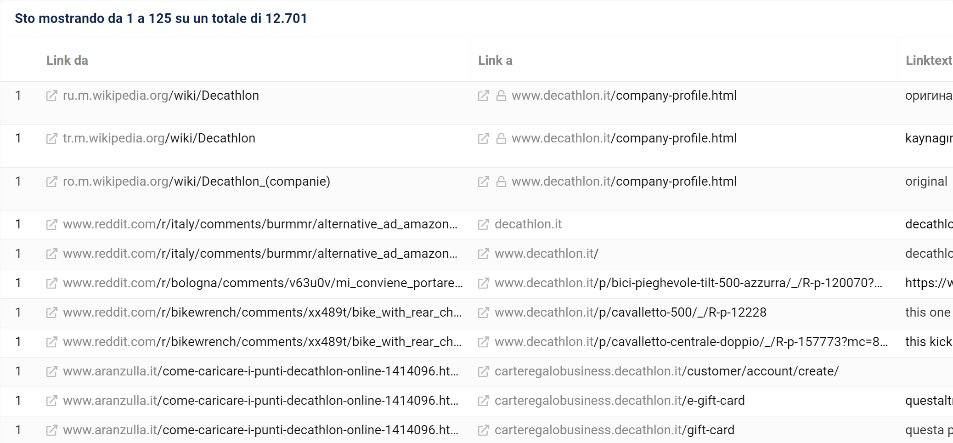
Task: Open external icon for aranzulla source of carteregalobusiness gift-card
Action: point(51,430)
